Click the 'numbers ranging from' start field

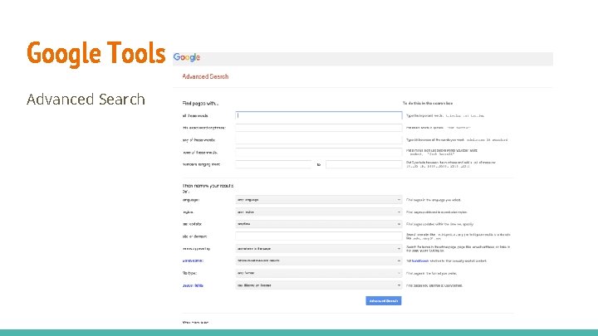[x=273, y=164]
